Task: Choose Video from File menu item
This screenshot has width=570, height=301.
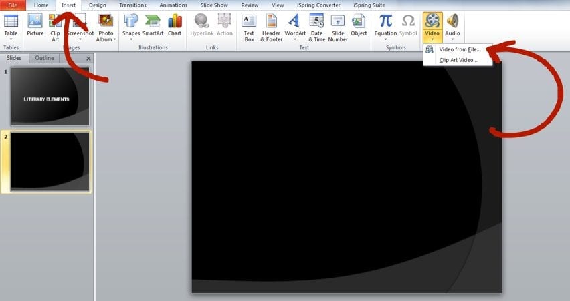Action: click(458, 49)
